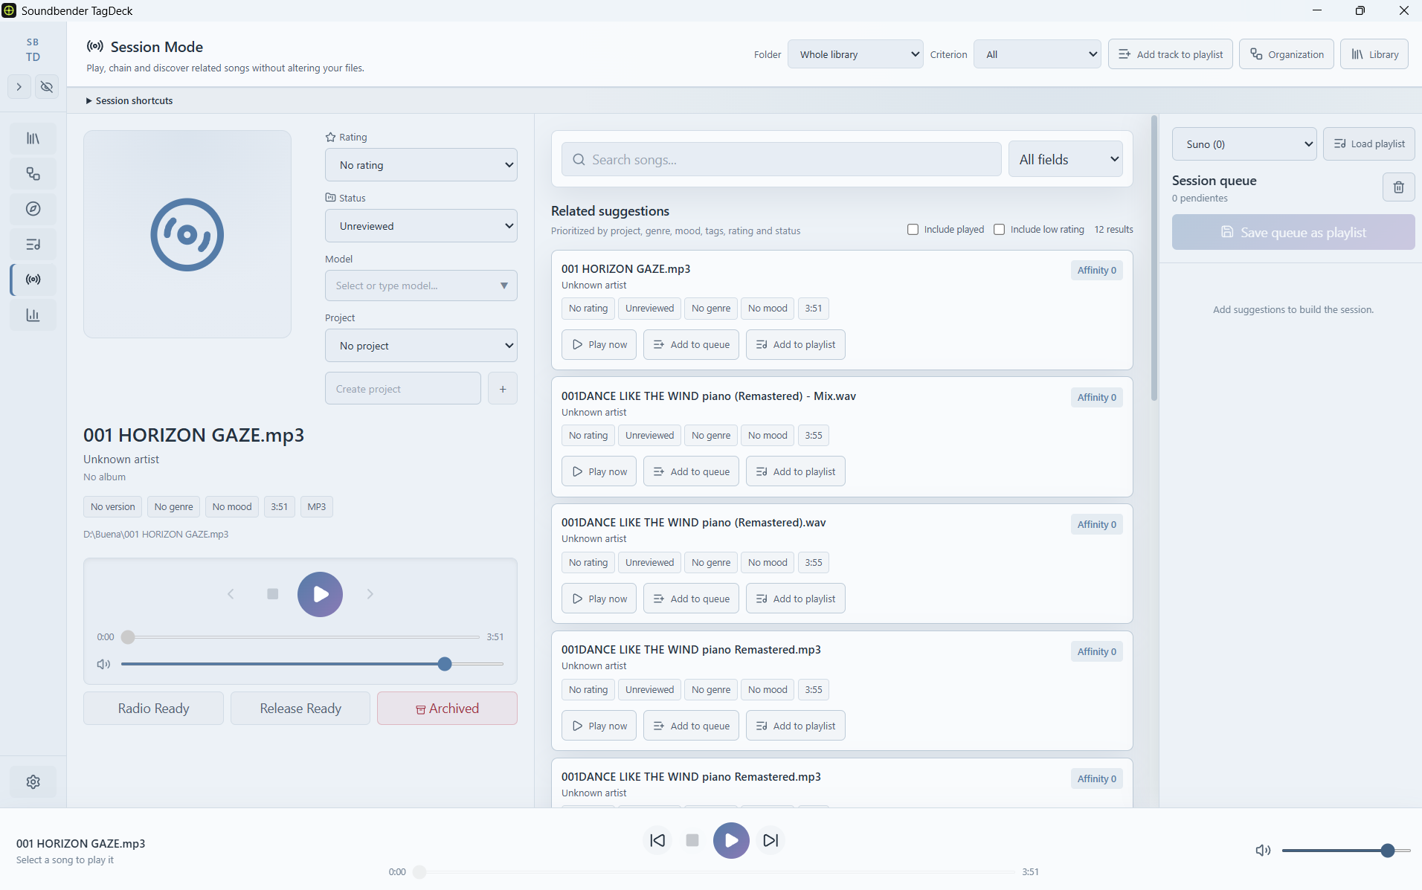Enable Include played checkbox
This screenshot has height=890, width=1422.
click(913, 230)
